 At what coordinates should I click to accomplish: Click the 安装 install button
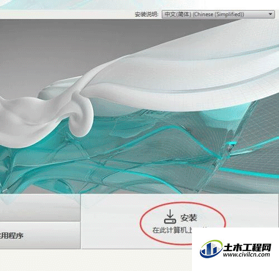pyautogui.click(x=180, y=221)
